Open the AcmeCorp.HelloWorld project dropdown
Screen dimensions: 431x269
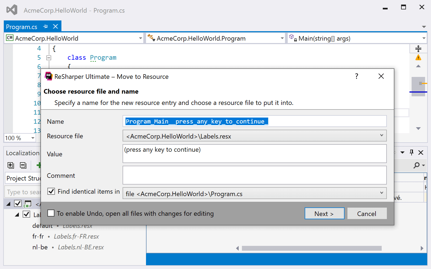pos(141,38)
